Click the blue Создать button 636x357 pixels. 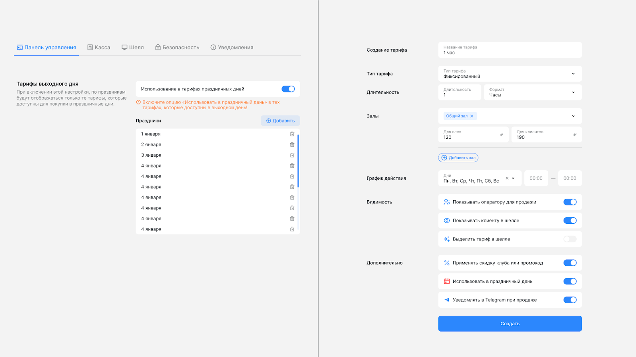coord(510,324)
